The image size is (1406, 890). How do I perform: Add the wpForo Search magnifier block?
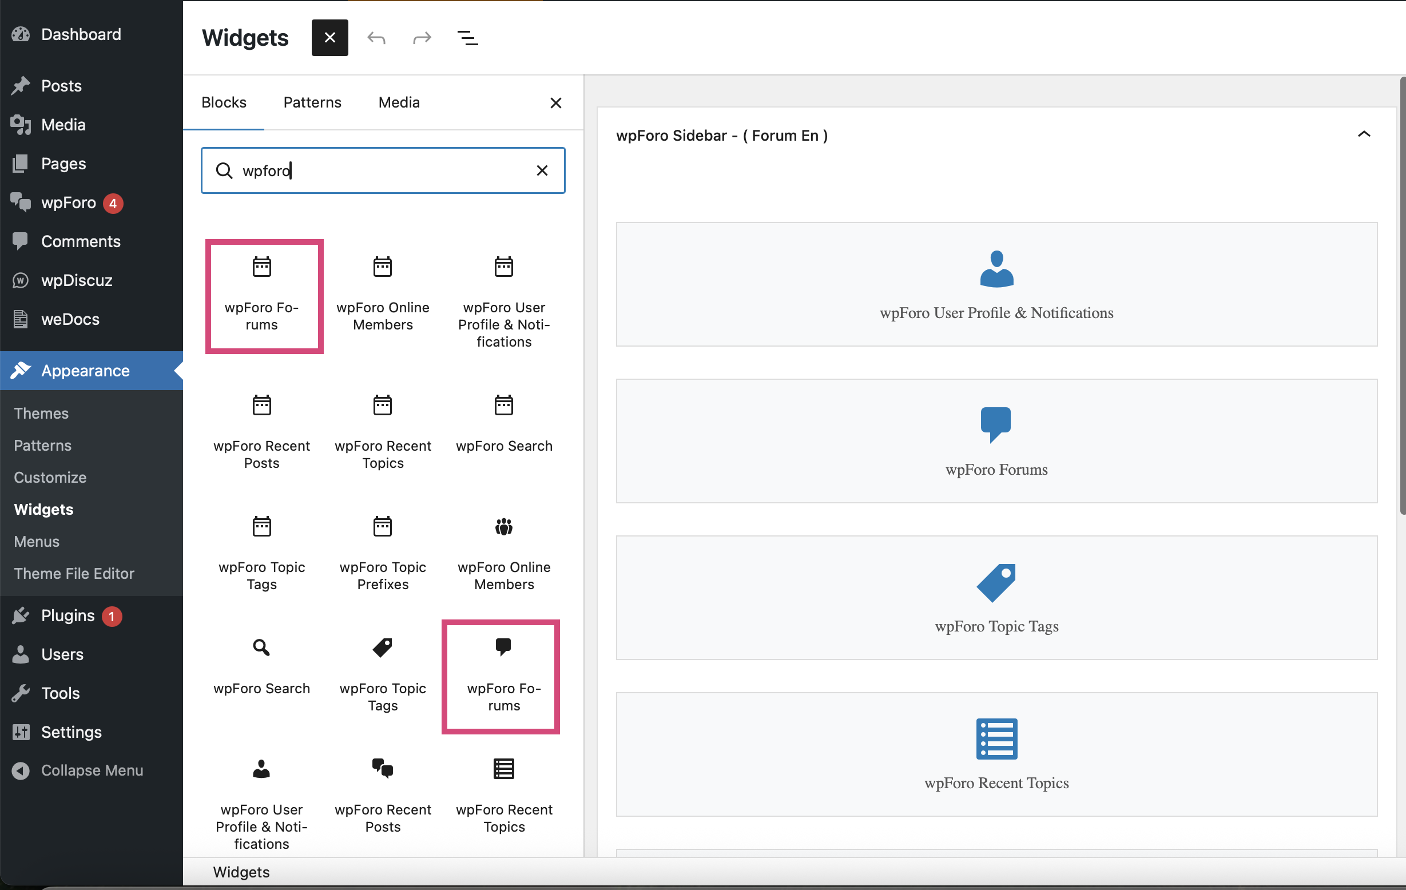click(261, 666)
